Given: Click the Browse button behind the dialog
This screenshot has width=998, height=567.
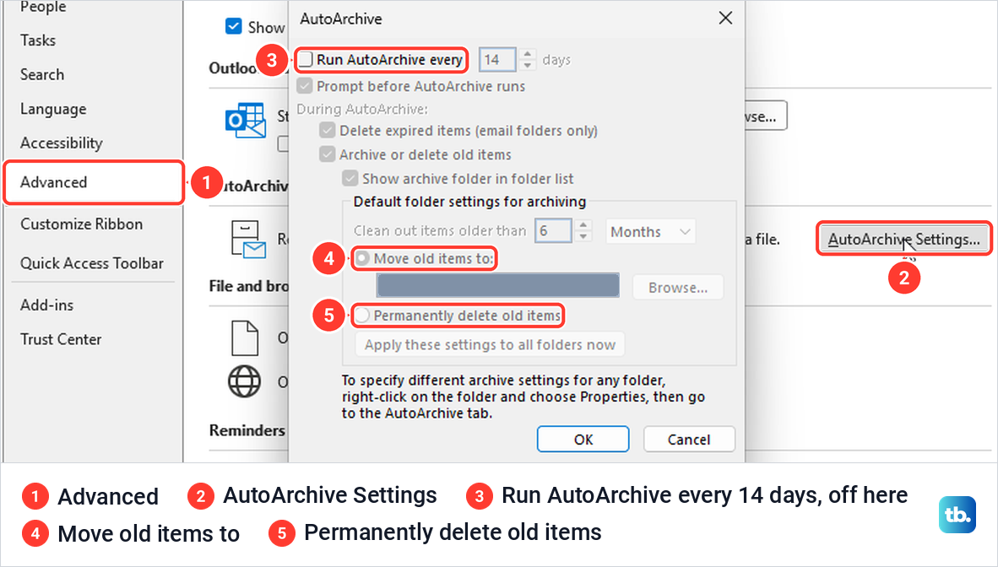Looking at the screenshot, I should click(766, 116).
